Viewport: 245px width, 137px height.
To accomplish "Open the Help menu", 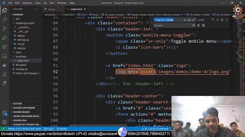I will pyautogui.click(x=72, y=3).
